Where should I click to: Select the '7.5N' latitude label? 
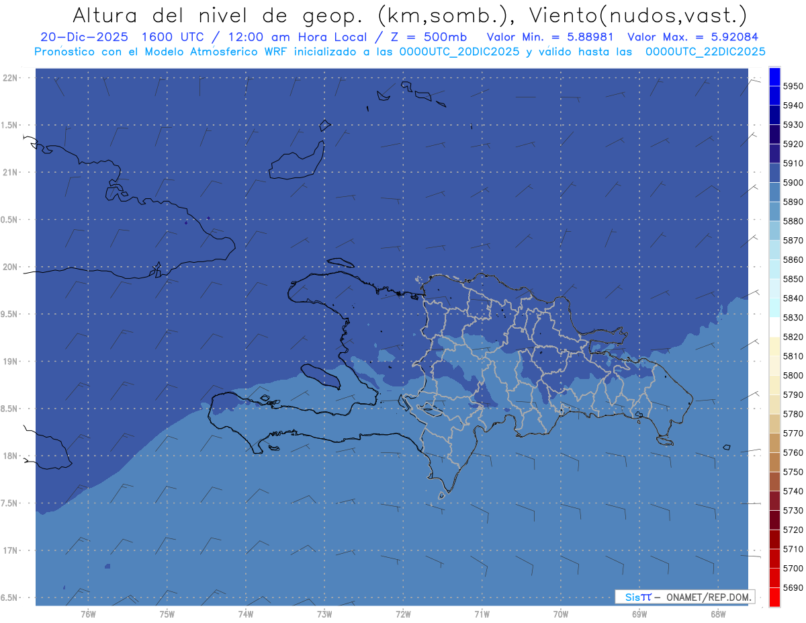tap(10, 503)
